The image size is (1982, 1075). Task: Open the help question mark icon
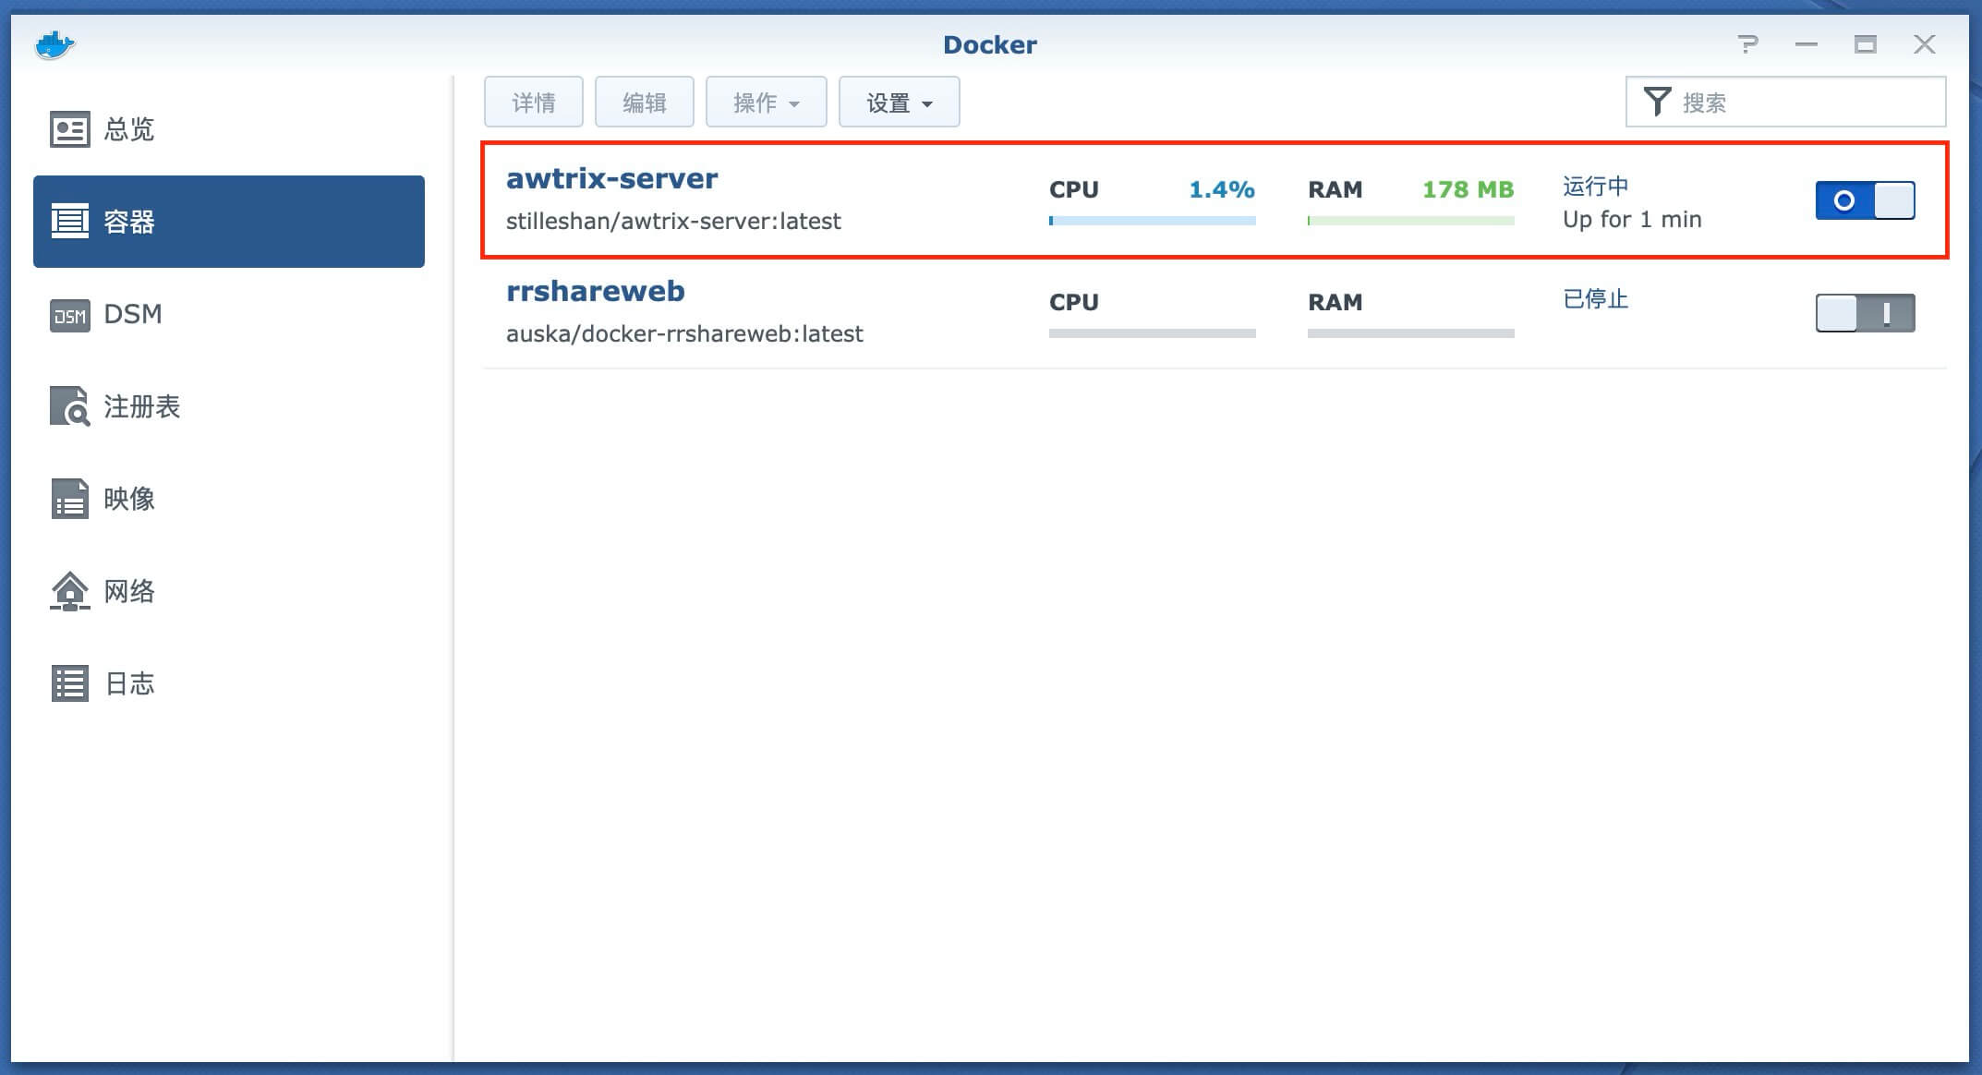(x=1746, y=44)
